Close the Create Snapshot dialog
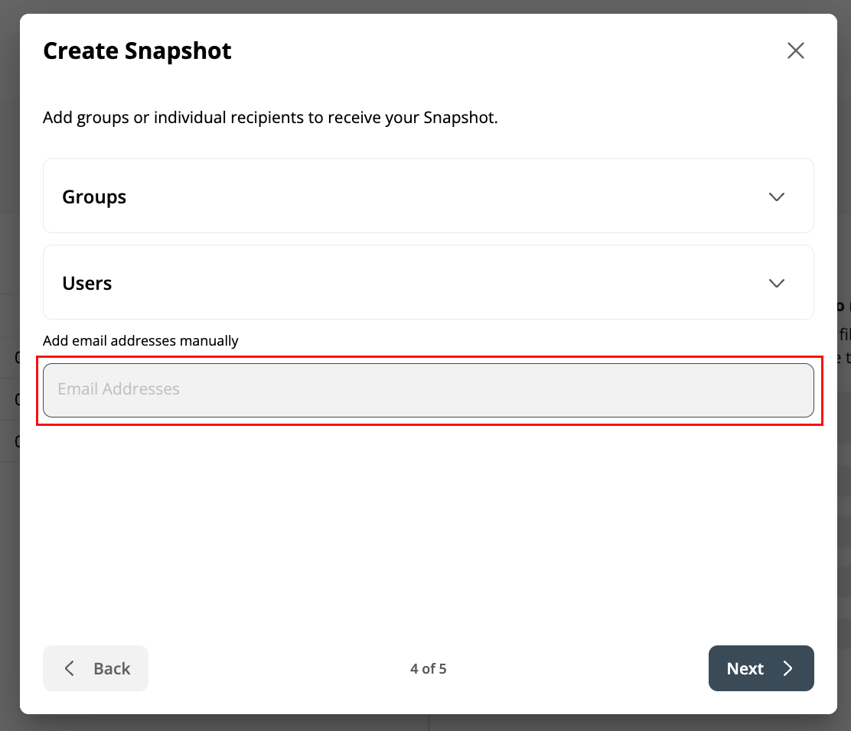Image resolution: width=851 pixels, height=731 pixels. point(796,50)
